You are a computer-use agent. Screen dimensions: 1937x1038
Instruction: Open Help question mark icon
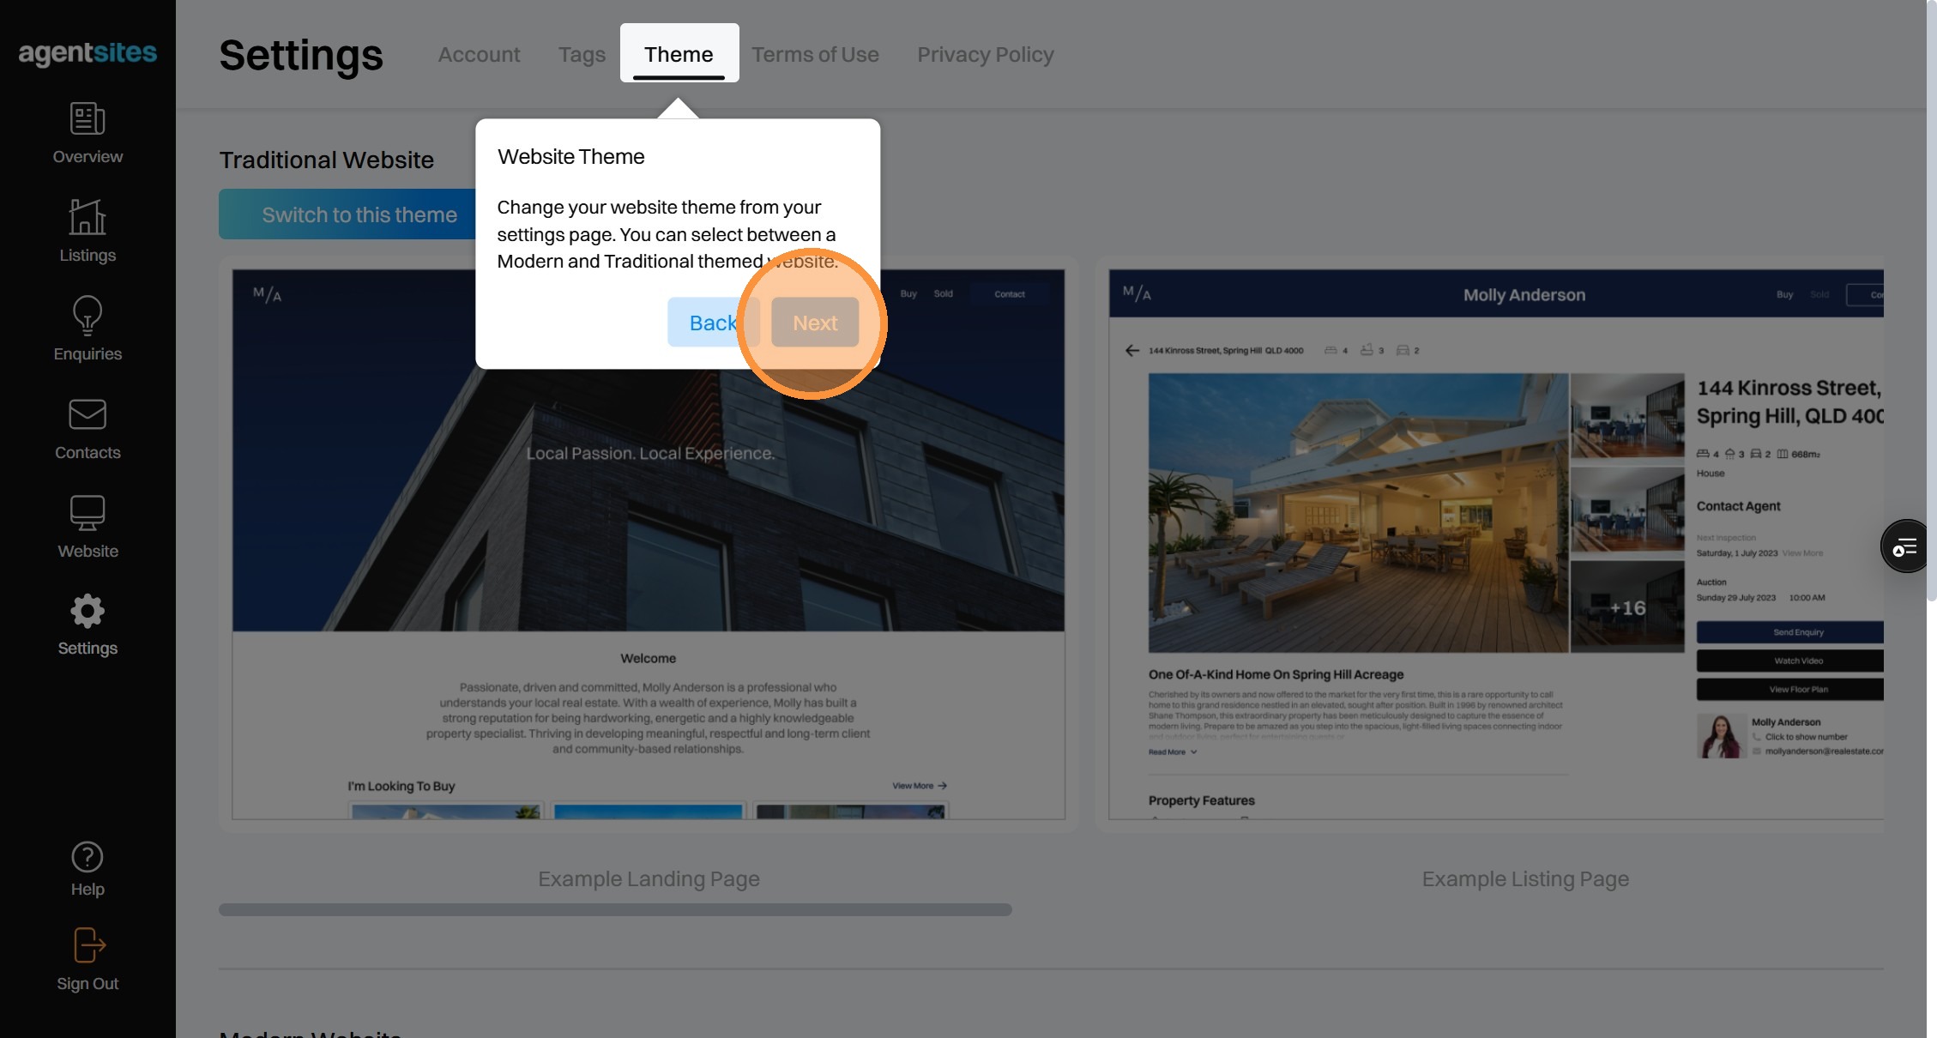tap(87, 857)
